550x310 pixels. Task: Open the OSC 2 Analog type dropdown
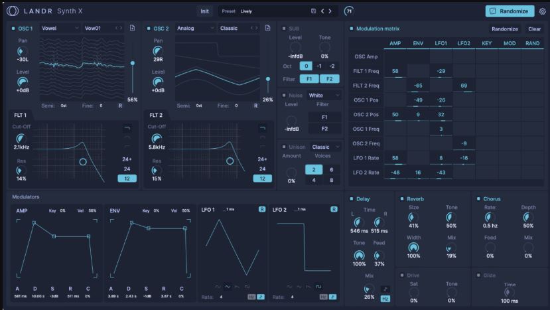point(195,28)
